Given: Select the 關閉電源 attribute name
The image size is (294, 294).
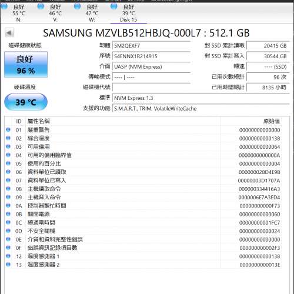Looking at the screenshot, I should click(x=39, y=214).
